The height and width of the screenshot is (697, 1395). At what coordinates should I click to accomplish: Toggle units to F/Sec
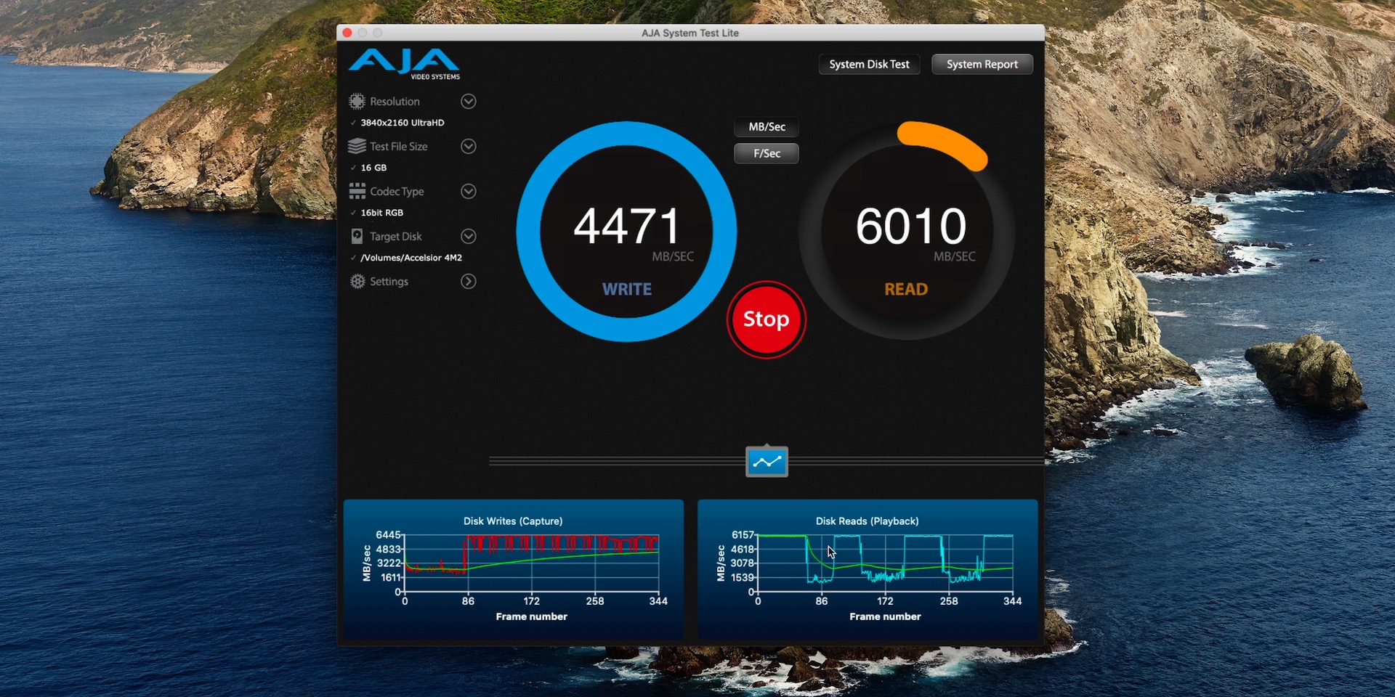765,153
